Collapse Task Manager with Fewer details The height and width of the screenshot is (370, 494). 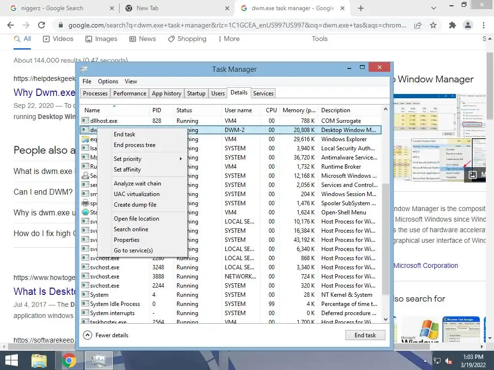click(x=106, y=335)
